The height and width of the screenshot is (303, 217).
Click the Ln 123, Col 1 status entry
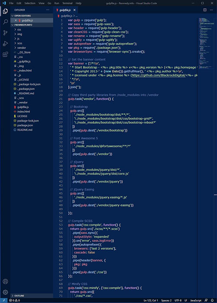(x=151, y=300)
